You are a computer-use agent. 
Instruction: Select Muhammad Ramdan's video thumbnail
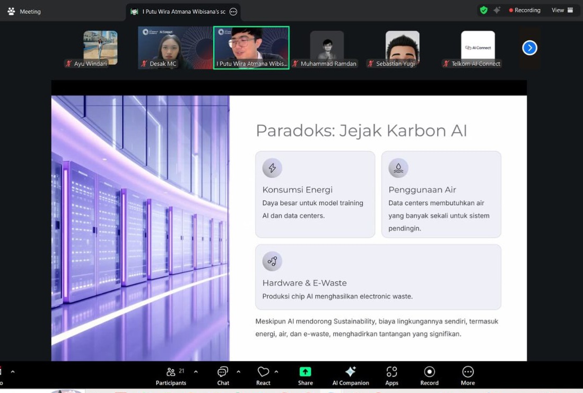point(327,48)
